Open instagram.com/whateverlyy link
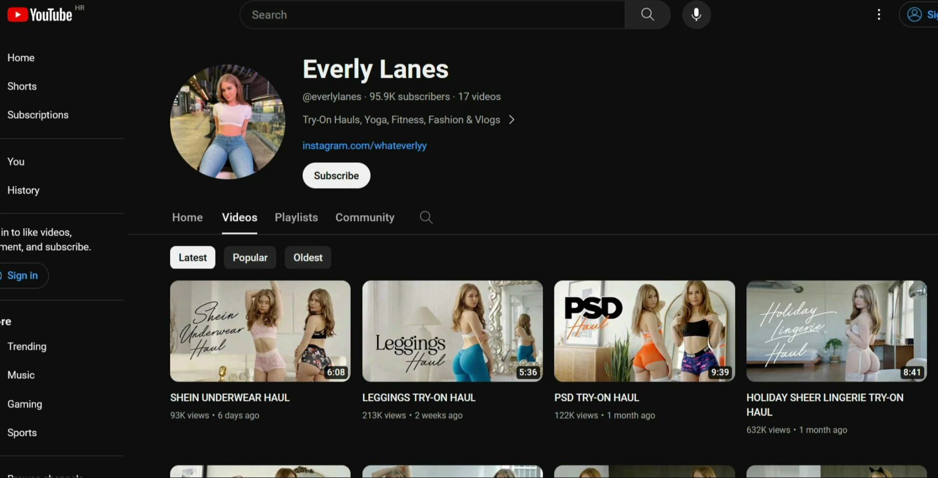This screenshot has height=478, width=938. pos(364,146)
